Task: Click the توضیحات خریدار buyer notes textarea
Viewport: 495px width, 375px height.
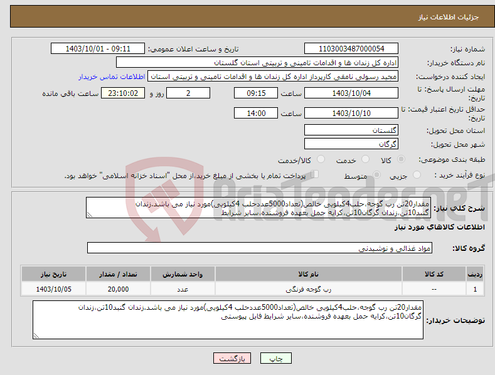Action: click(228, 320)
